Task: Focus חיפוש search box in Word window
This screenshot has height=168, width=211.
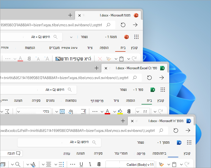Action: (59, 142)
